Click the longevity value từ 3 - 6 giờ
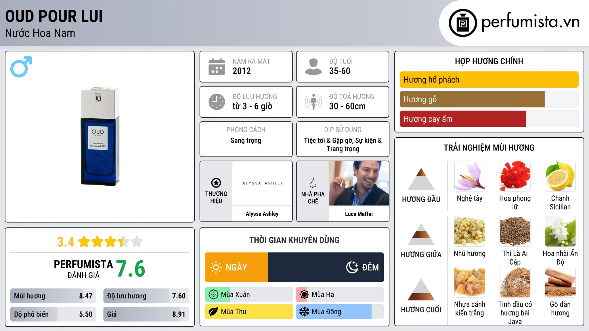This screenshot has height=331, width=589. (x=252, y=106)
